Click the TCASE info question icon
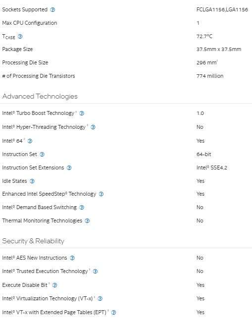This screenshot has height=333, width=252. (20, 37)
